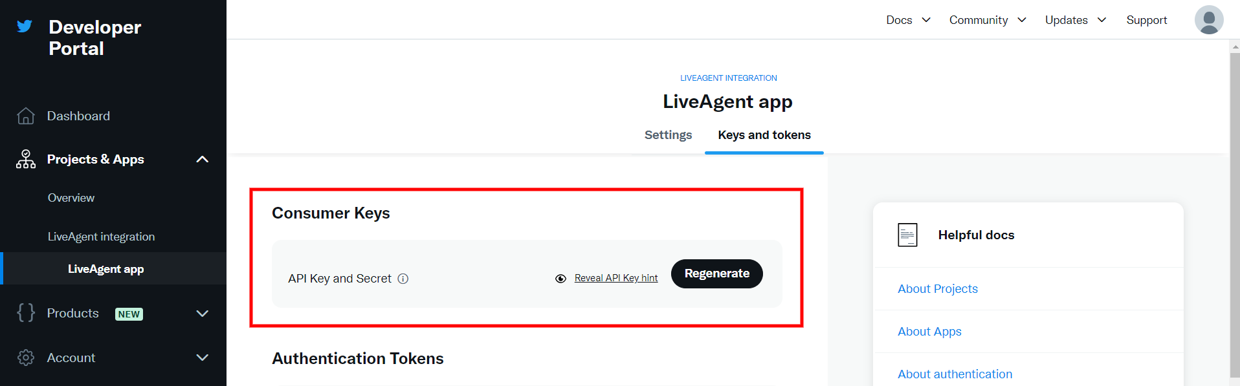Screen dimensions: 1240x386
Task: Reveal the API Key hint
Action: 615,278
